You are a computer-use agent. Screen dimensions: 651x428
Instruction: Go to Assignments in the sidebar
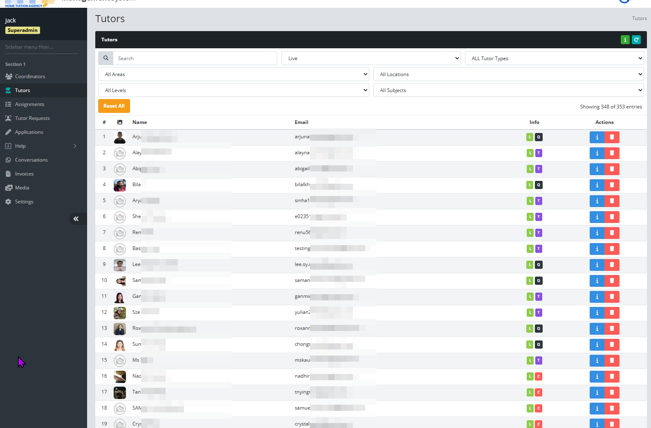pos(29,104)
